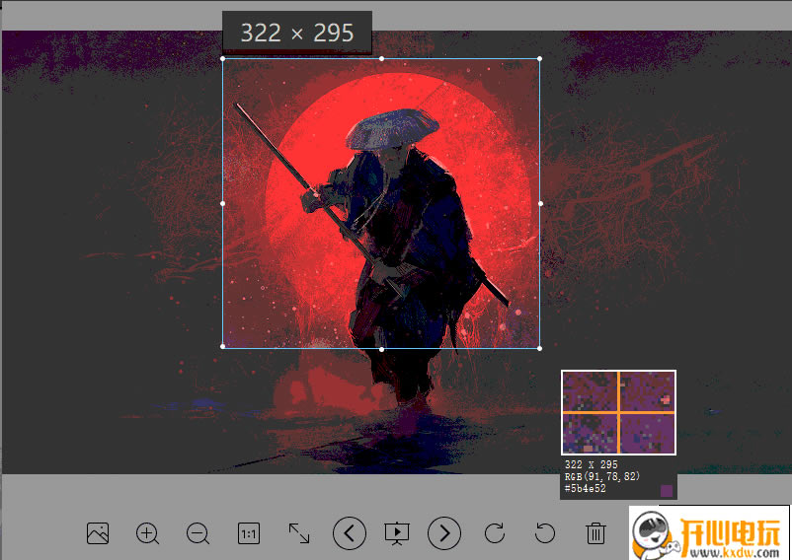Click the RGB(91,78,82) color value text
The image size is (792, 560).
pos(602,476)
